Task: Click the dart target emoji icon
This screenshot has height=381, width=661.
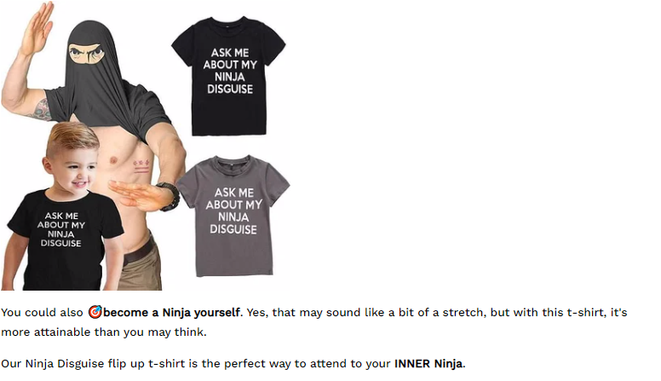Action: pos(95,312)
